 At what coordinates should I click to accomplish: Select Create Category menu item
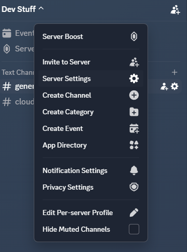91,112
